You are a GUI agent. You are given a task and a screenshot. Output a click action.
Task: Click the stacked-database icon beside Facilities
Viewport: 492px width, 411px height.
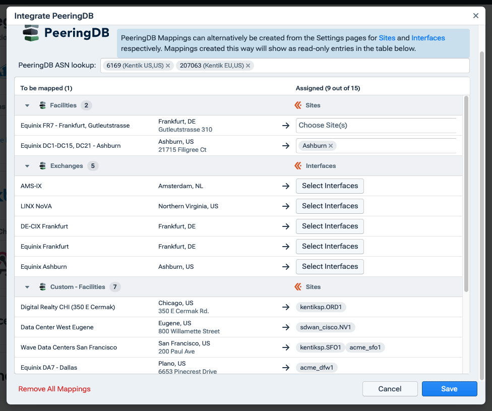[42, 105]
